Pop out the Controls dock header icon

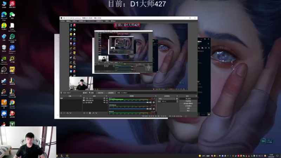click(x=196, y=96)
